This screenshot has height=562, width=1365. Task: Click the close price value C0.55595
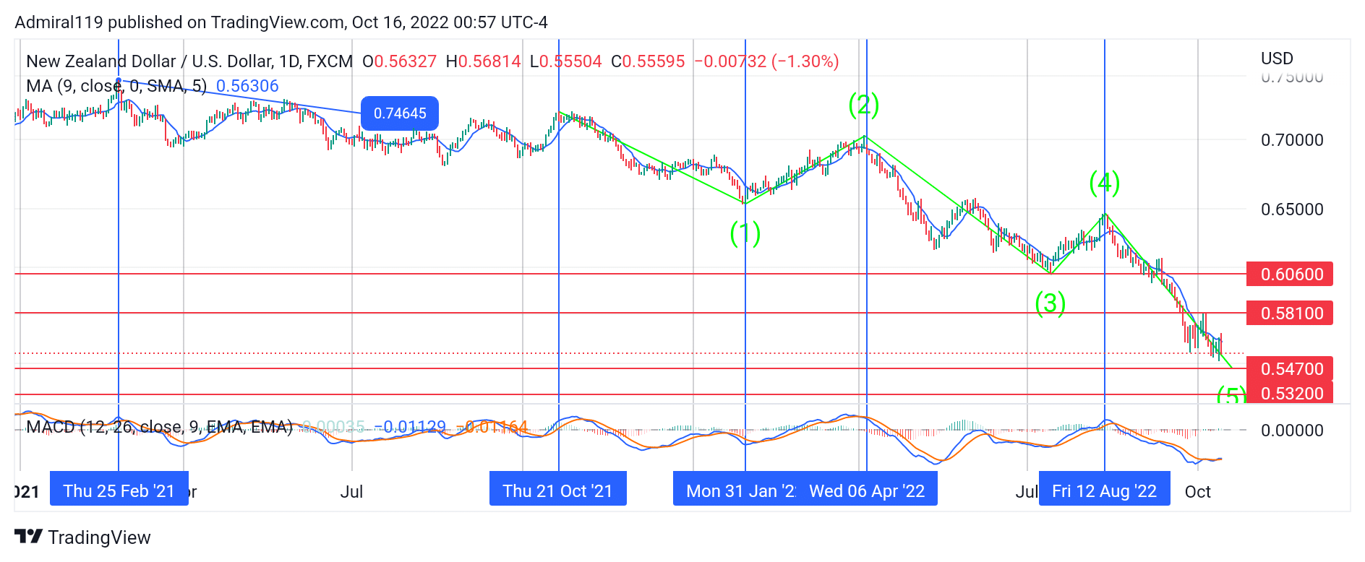[648, 61]
